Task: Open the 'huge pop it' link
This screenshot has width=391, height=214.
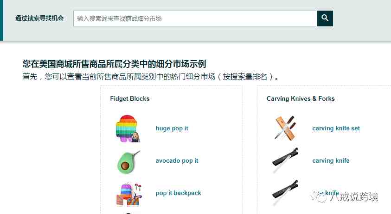Action: coord(172,128)
